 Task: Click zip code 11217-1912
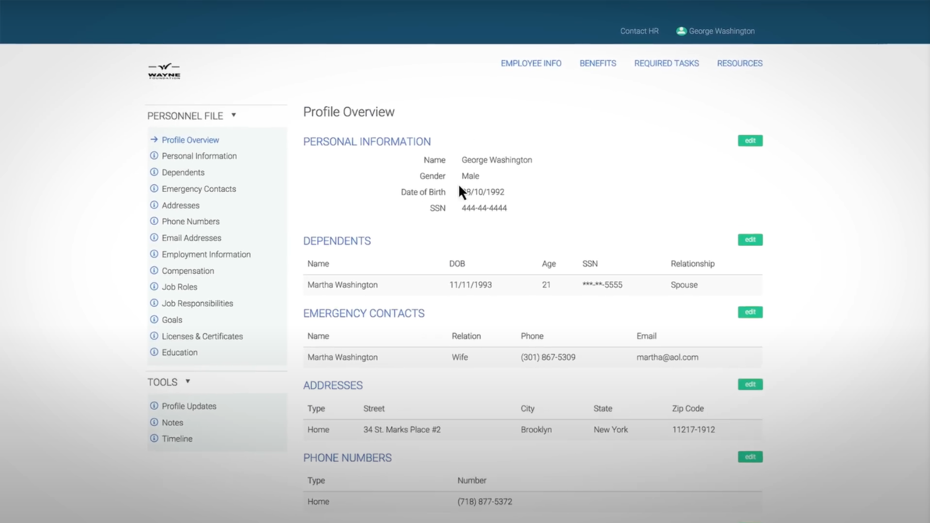[693, 430]
